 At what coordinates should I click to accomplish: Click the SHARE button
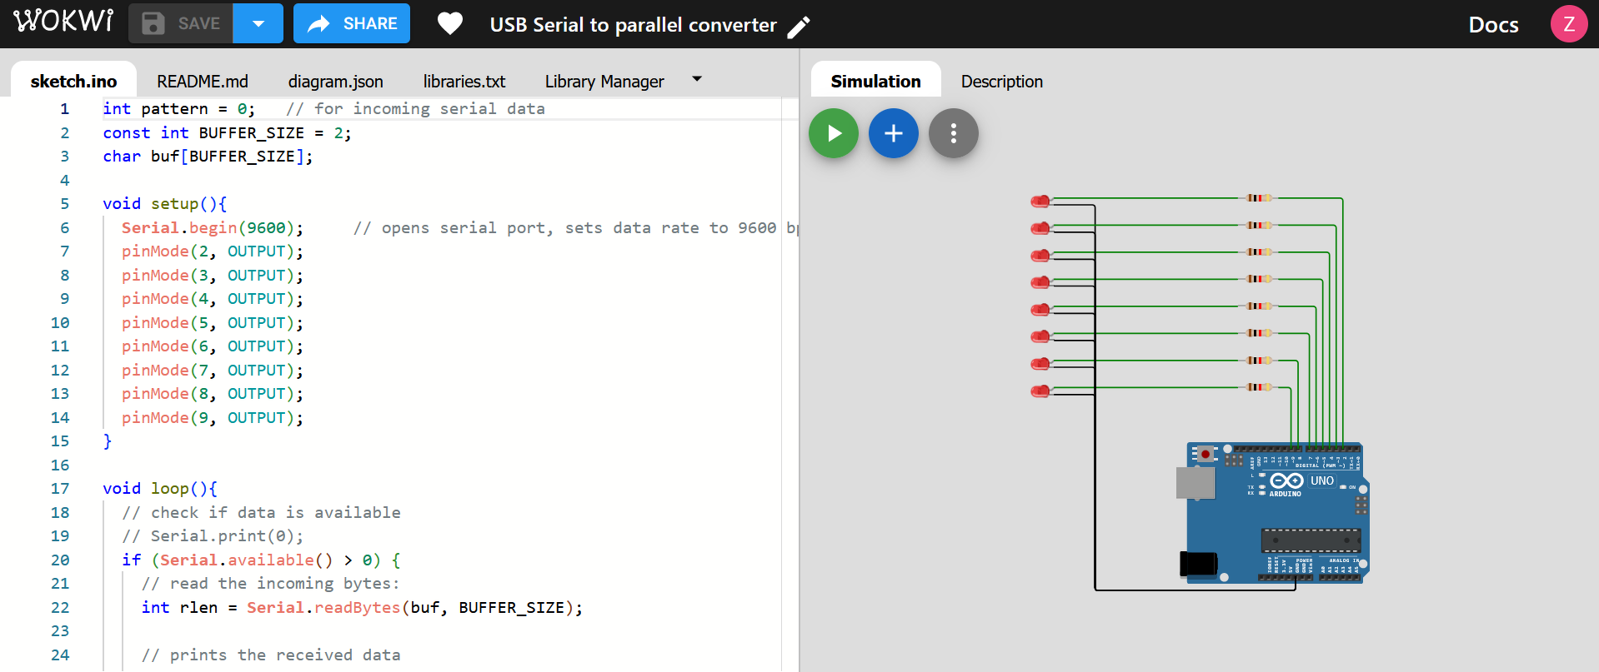click(x=352, y=23)
